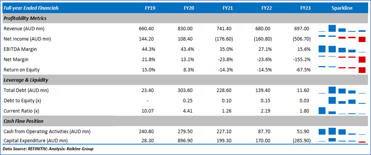Click the Data Source REFINITIV footnote
The width and height of the screenshot is (371, 155).
click(48, 149)
